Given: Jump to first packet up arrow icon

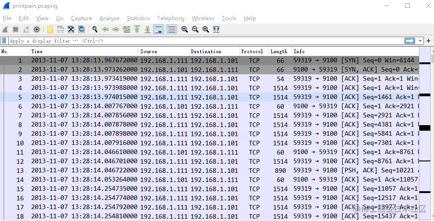Looking at the screenshot, I should coord(137,29).
